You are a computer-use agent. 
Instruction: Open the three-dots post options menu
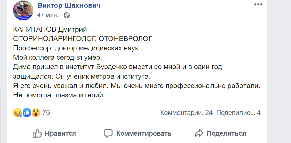258,5
